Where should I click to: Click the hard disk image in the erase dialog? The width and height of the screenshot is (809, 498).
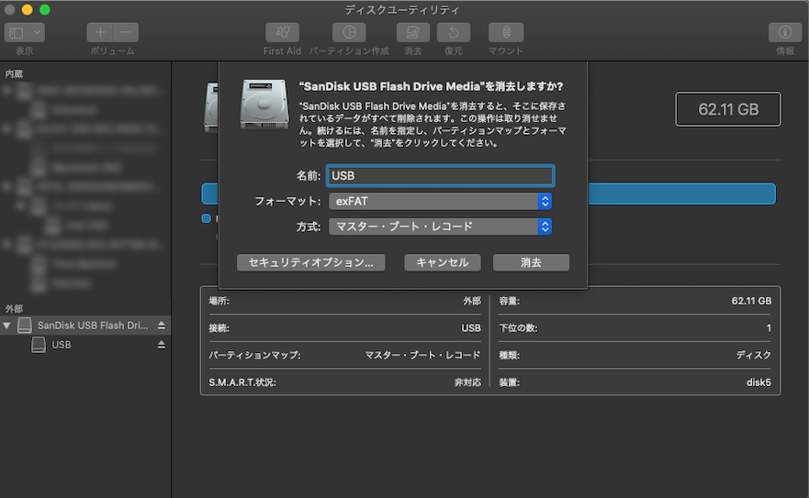pyautogui.click(x=264, y=105)
